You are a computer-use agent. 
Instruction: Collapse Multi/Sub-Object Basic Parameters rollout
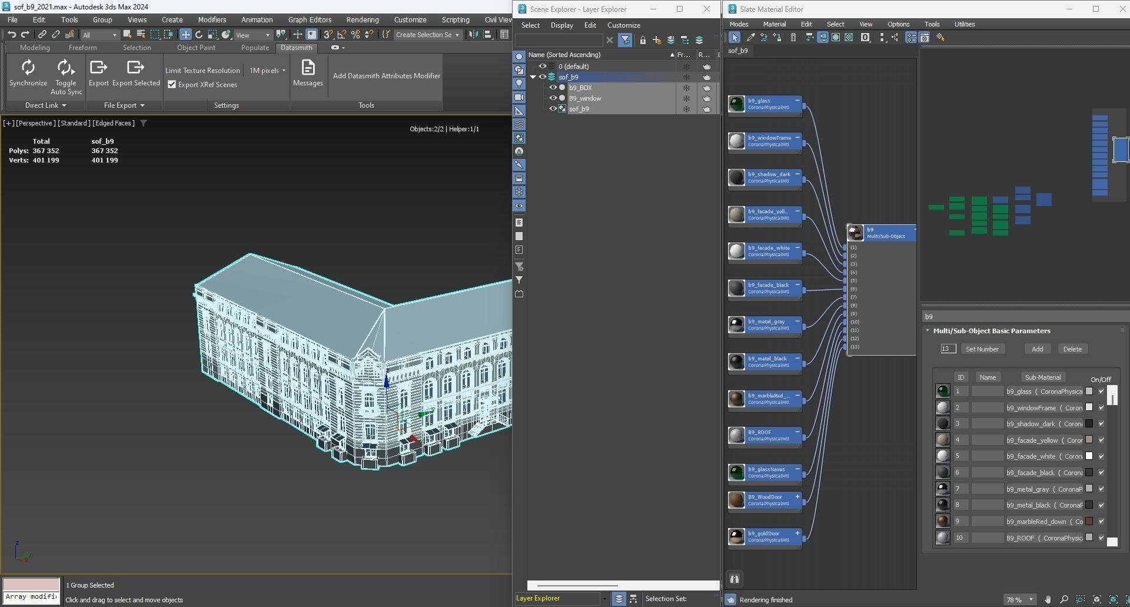928,330
